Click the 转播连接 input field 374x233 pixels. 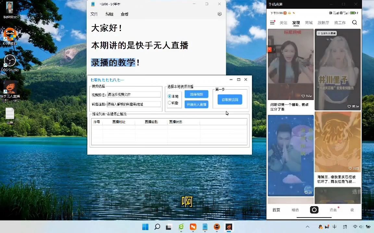click(x=134, y=104)
